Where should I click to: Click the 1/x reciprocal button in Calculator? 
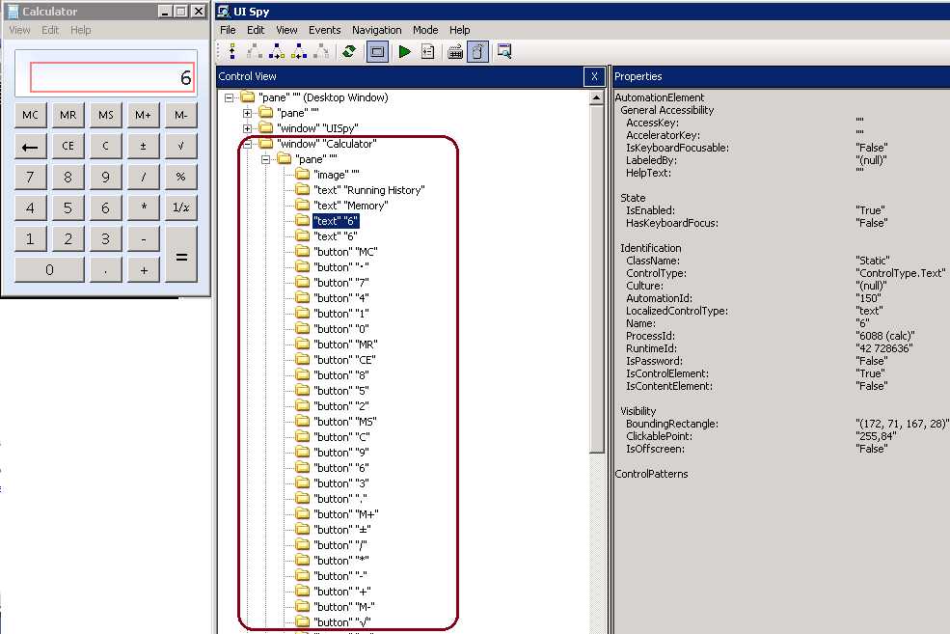point(180,207)
